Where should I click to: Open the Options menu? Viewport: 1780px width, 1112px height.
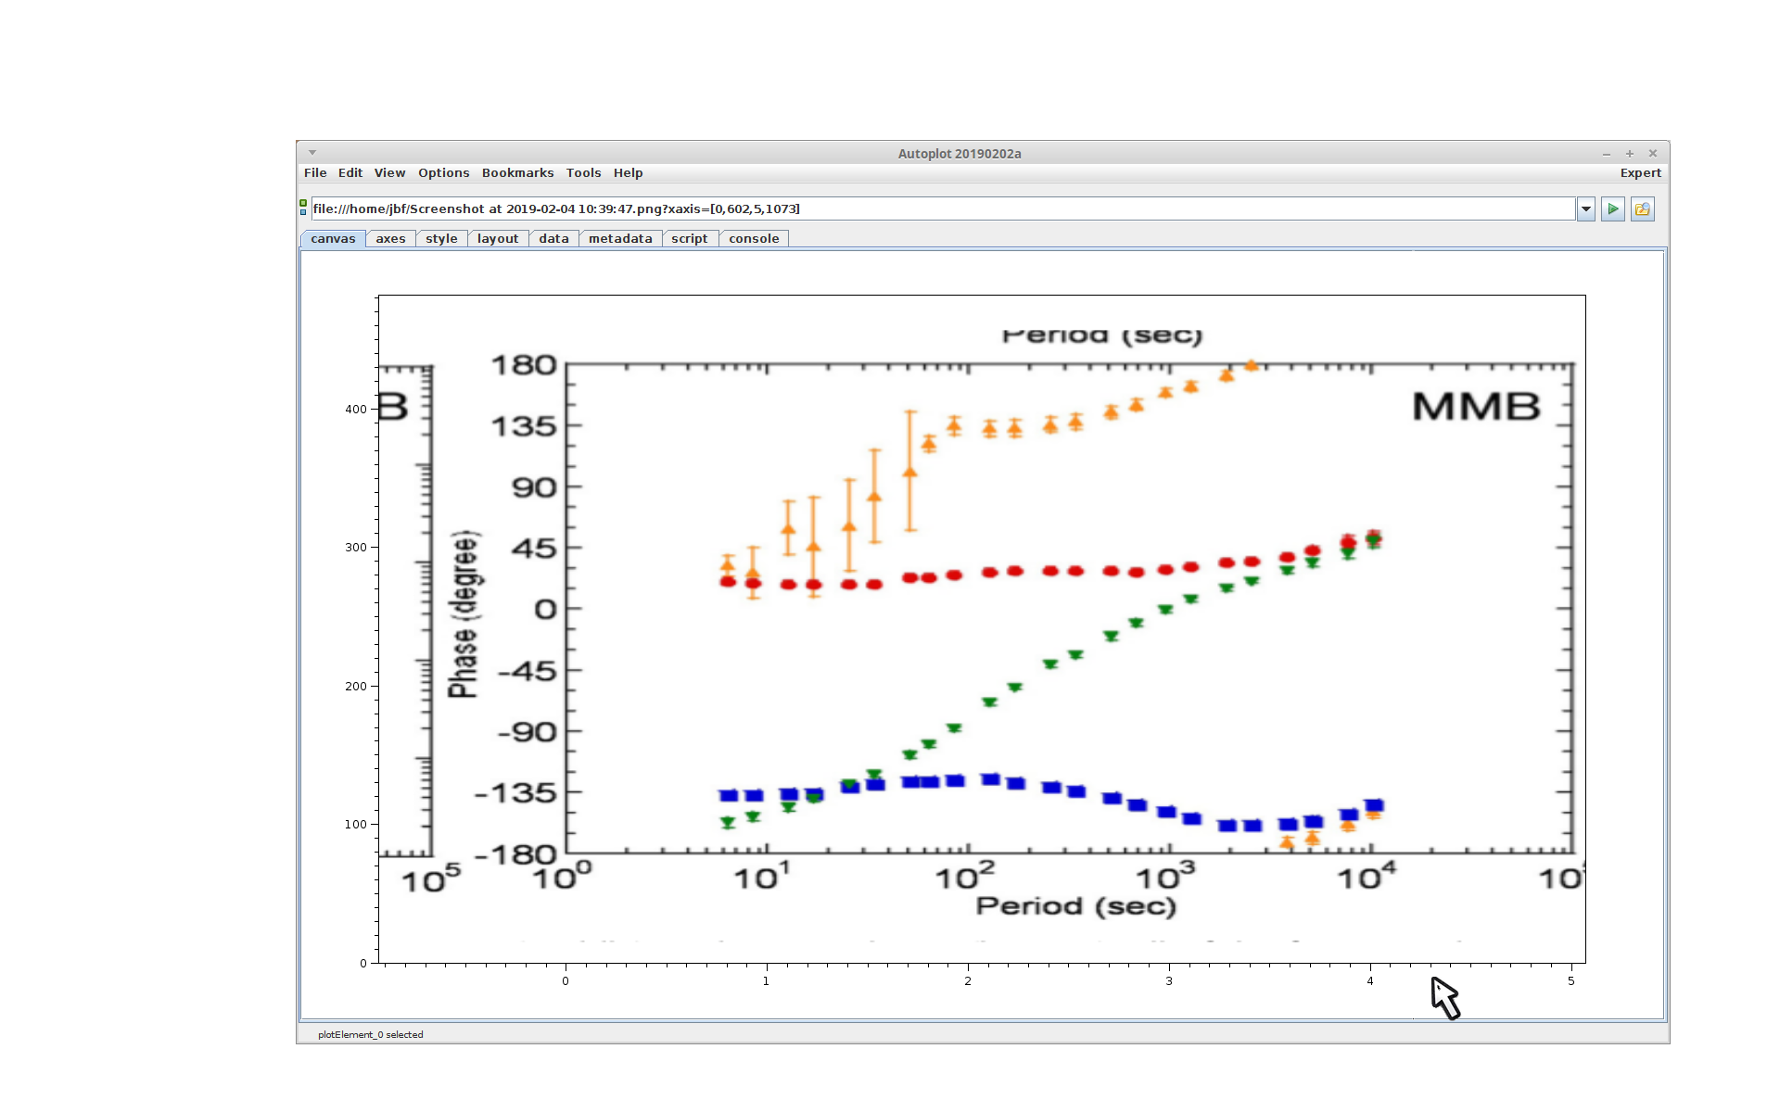443,173
